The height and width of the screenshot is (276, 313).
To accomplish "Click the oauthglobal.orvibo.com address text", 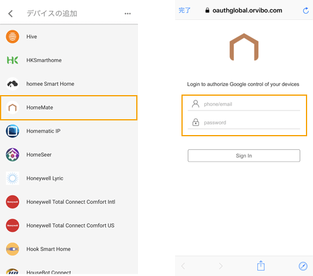I will [247, 11].
